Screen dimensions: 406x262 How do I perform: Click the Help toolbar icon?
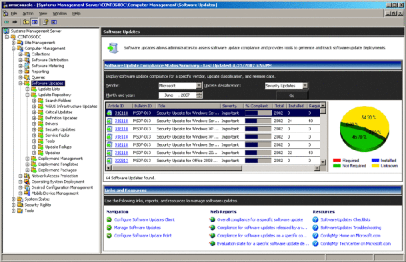pos(45,22)
